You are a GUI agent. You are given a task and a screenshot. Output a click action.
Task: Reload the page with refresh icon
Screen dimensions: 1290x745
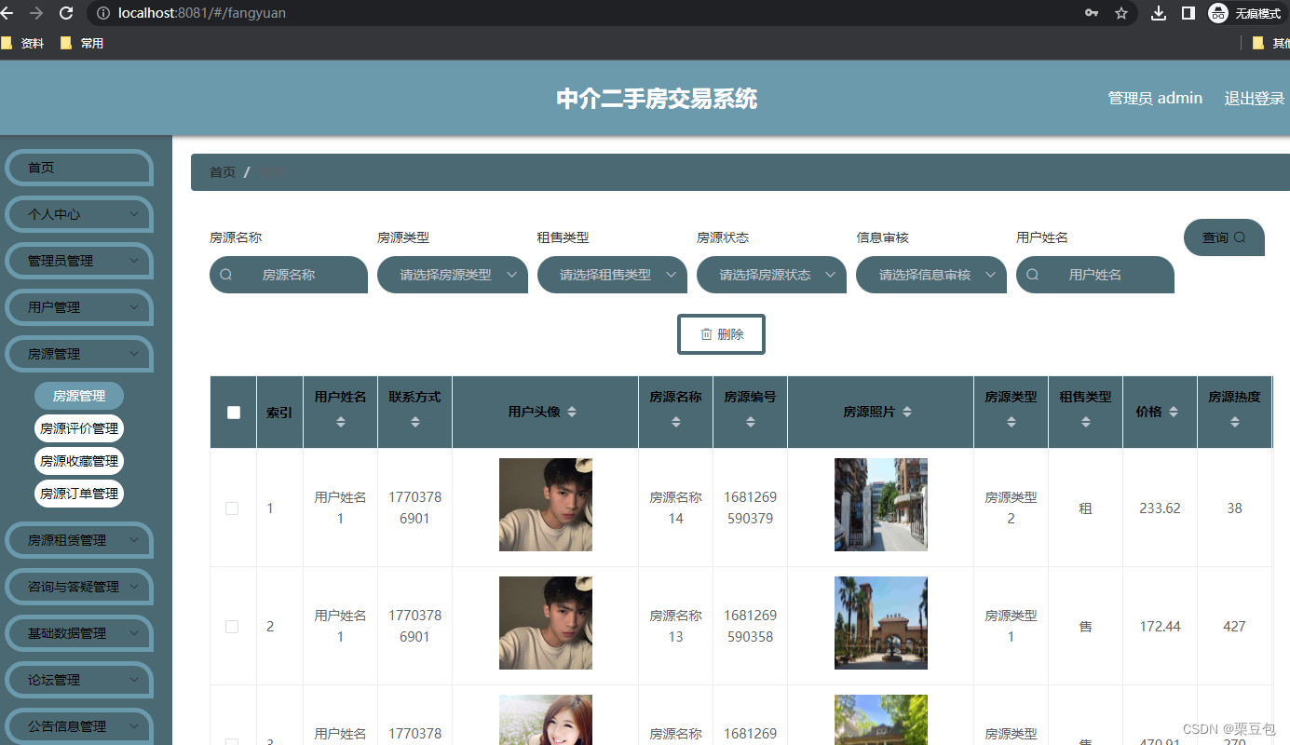[66, 13]
